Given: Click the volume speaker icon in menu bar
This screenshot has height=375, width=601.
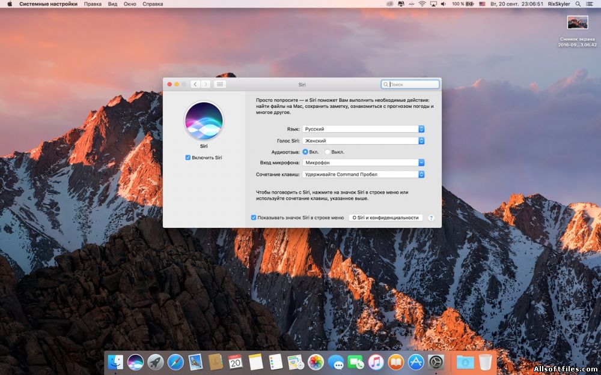Looking at the screenshot, I should tap(444, 4).
